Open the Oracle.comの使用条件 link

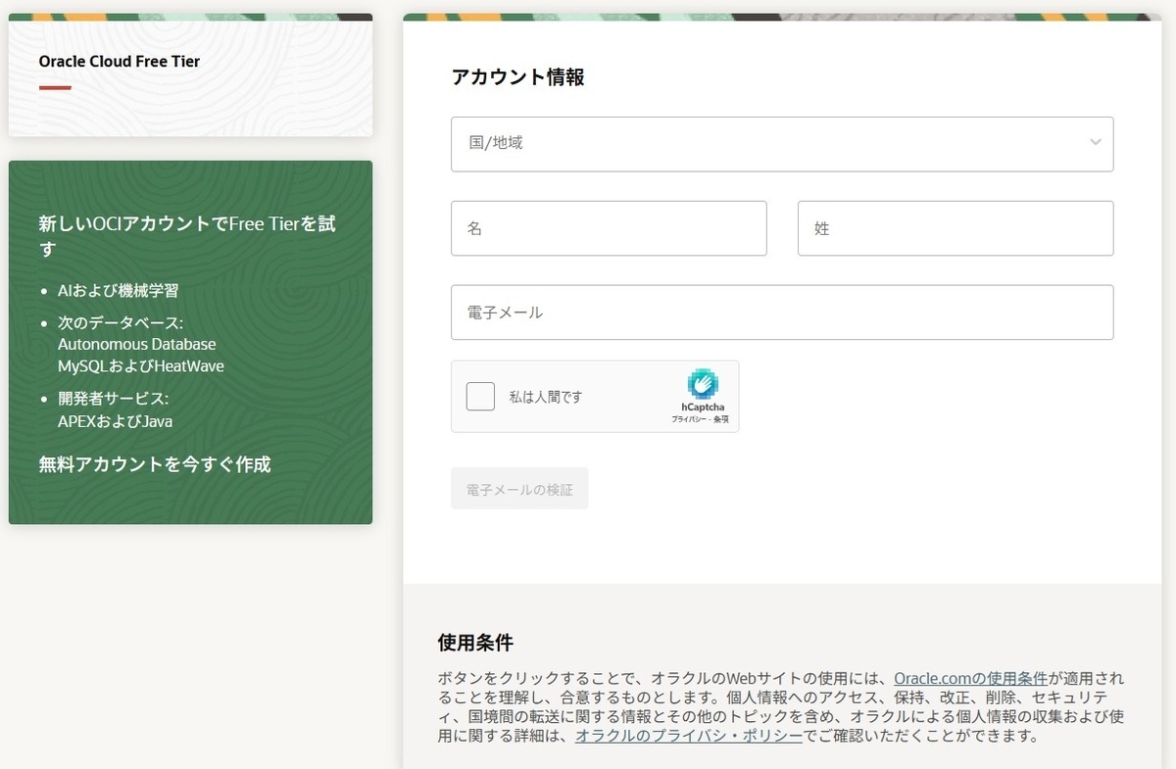pos(970,678)
